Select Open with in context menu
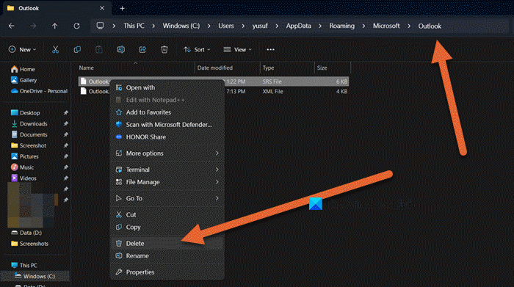Viewport: 514px width, 287px height. 167,88
